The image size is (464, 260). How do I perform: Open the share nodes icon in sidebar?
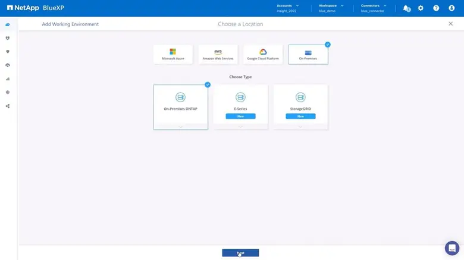(x=8, y=106)
